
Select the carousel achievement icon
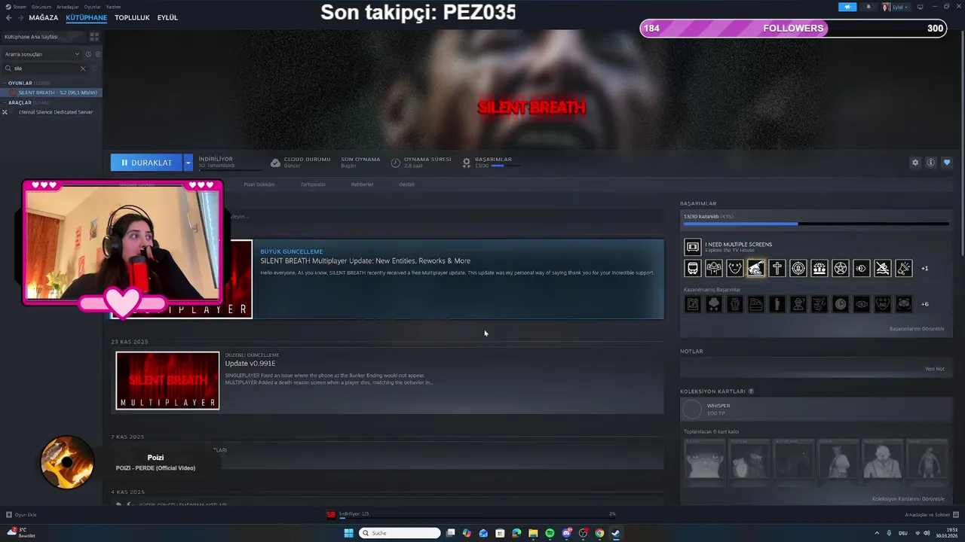point(819,268)
